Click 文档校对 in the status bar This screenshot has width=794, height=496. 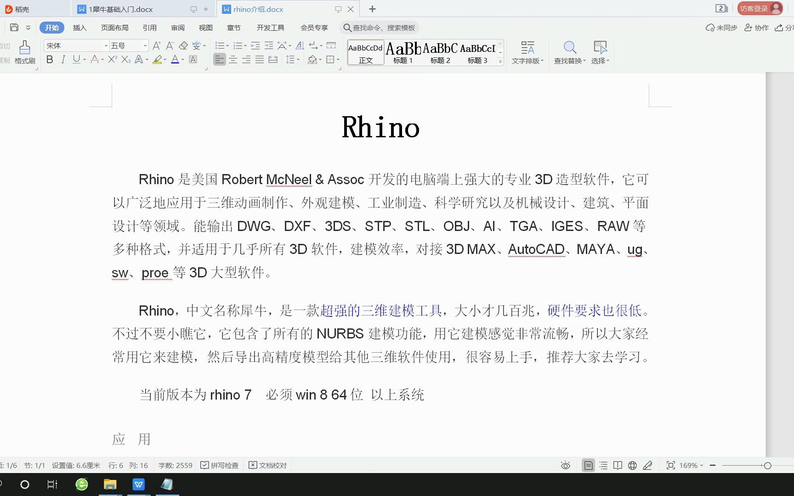pos(268,465)
